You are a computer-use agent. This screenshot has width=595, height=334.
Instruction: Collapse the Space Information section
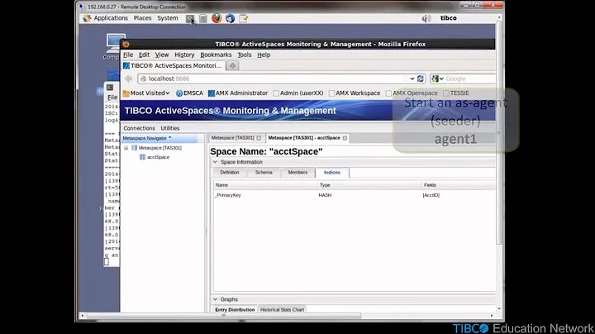pos(215,162)
